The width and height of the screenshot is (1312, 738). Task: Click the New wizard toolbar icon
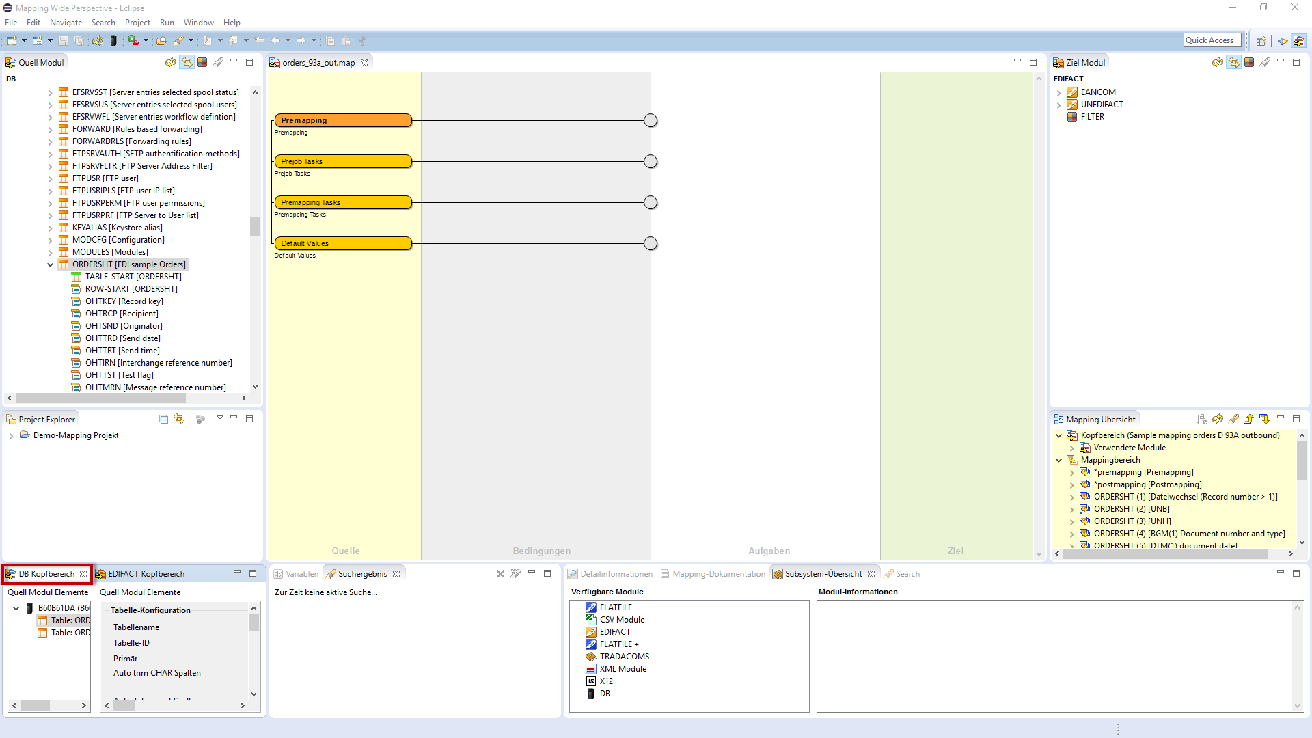[x=12, y=41]
